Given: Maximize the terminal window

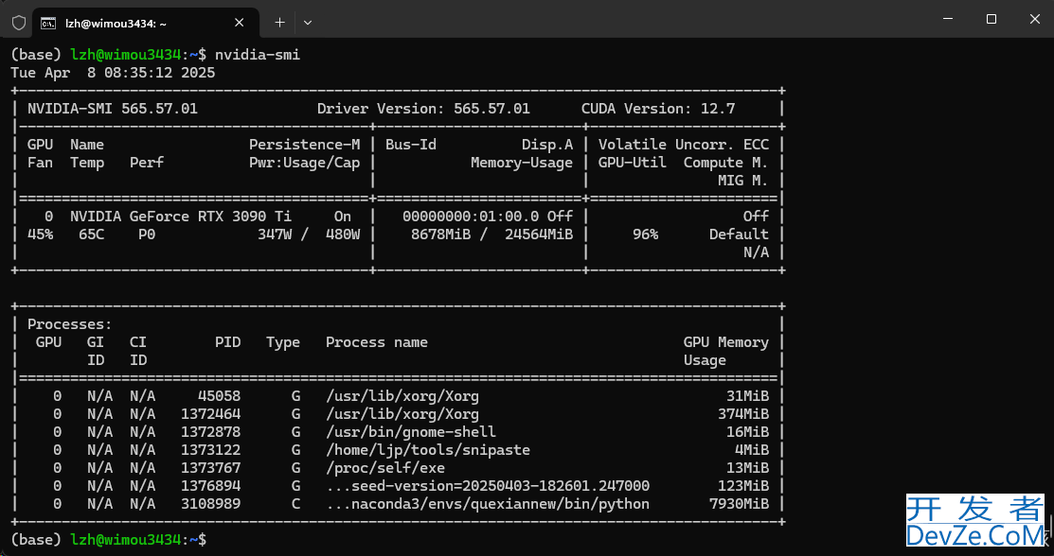Looking at the screenshot, I should pyautogui.click(x=991, y=20).
